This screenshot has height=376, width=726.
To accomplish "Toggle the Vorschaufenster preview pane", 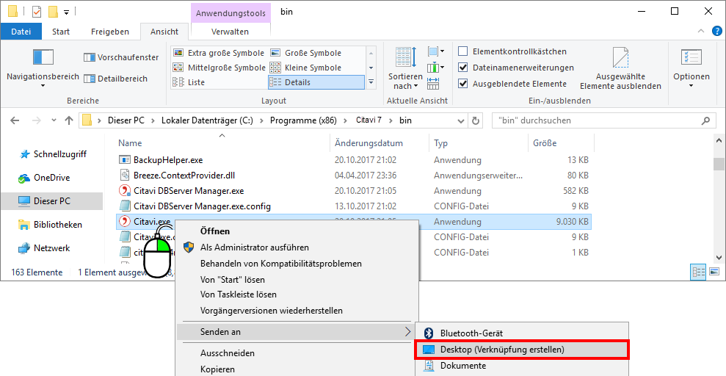I will tap(121, 57).
